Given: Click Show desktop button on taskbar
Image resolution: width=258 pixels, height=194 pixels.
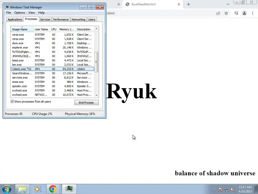Looking at the screenshot, I should coord(256,189).
